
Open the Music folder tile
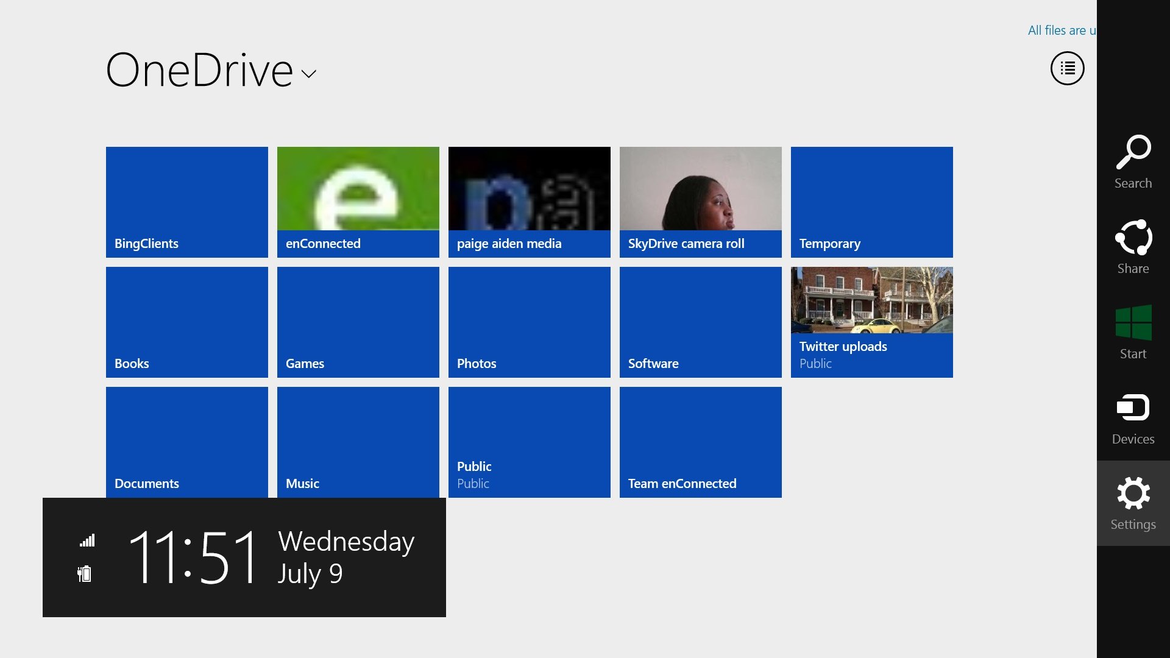coord(358,442)
